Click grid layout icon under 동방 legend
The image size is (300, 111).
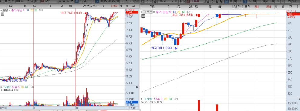2,14
